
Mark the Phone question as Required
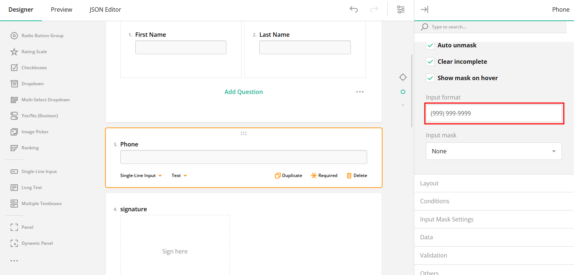point(324,176)
